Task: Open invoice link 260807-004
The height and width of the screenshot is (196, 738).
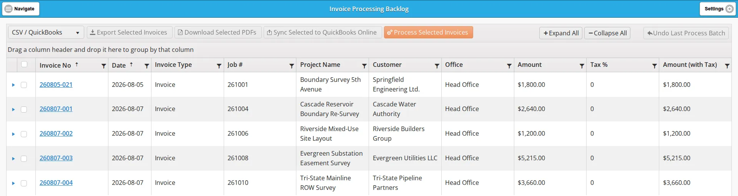Action: [56, 183]
